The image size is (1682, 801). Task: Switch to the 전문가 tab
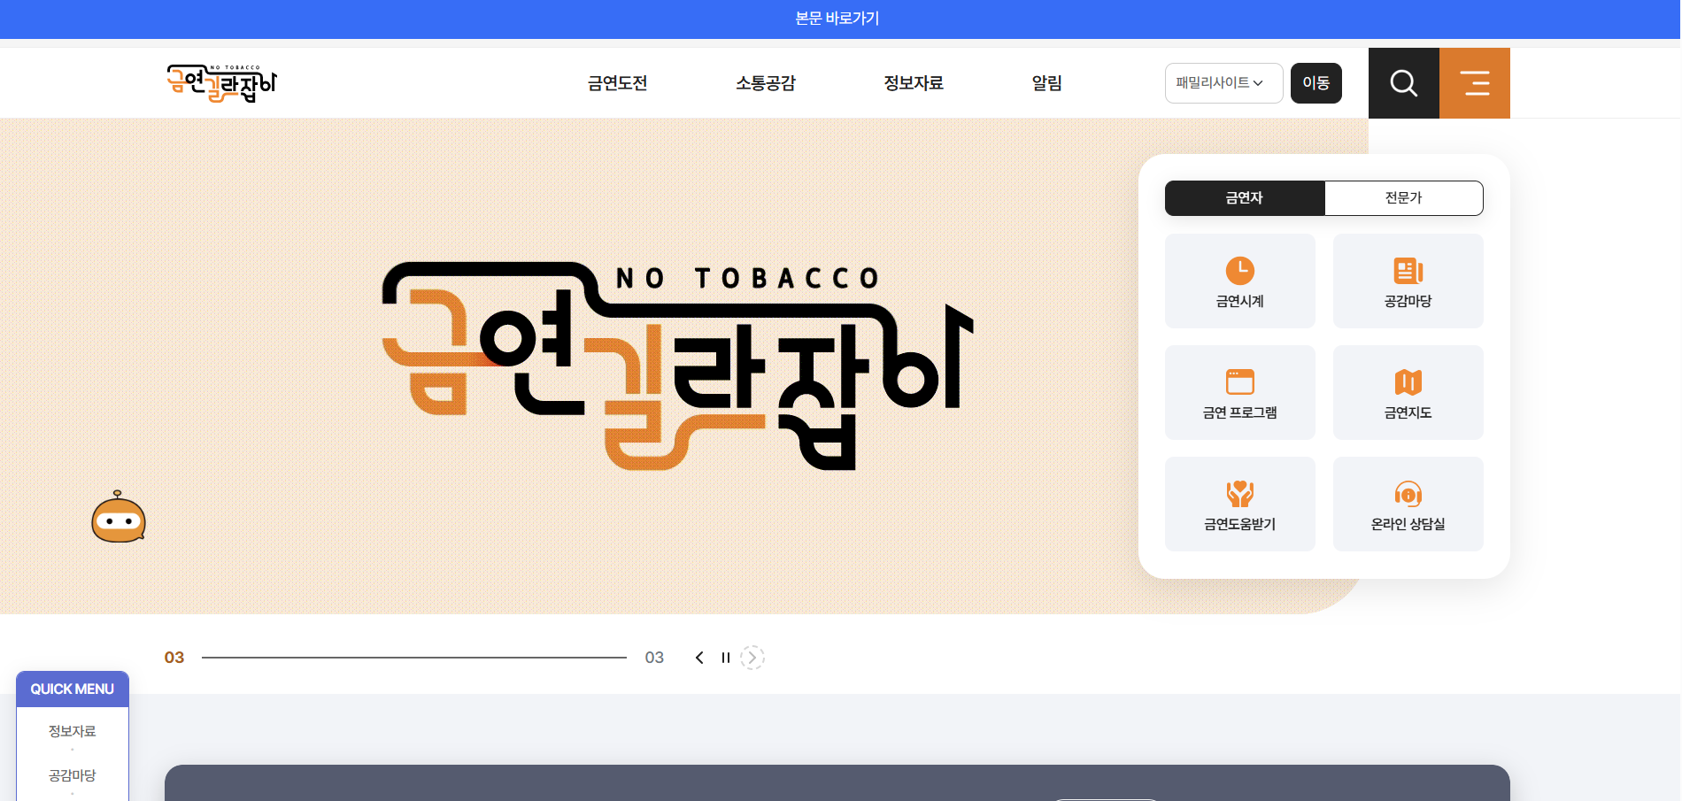pyautogui.click(x=1404, y=198)
